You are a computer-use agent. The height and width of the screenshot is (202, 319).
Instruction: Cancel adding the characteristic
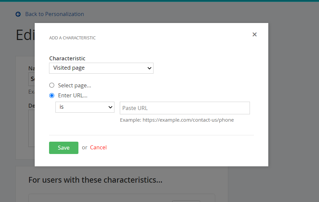98,147
